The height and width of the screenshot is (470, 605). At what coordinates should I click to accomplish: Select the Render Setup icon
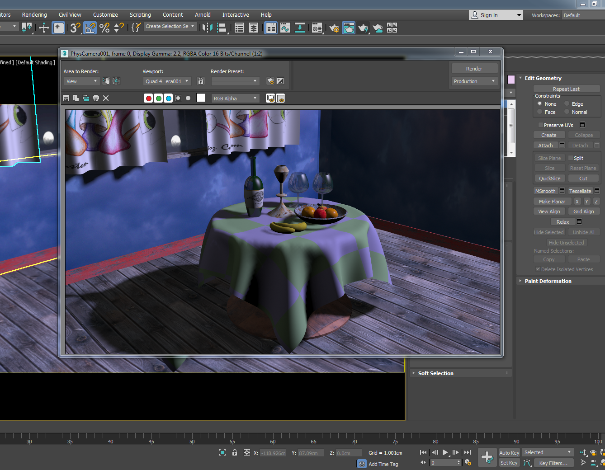334,28
